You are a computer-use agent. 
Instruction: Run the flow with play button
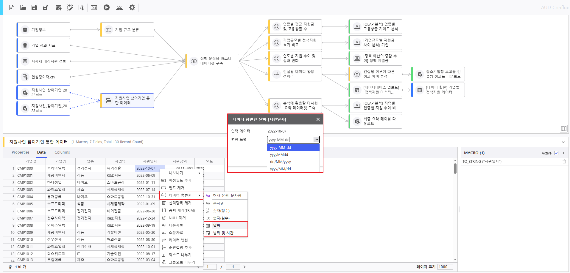[x=107, y=7]
